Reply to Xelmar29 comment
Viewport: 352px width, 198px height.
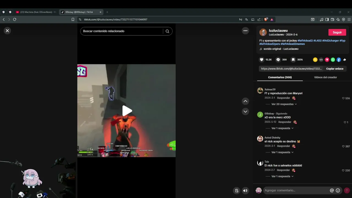point(284,98)
